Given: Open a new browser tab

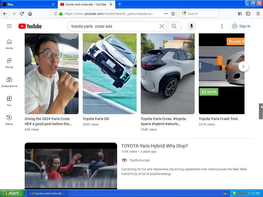Looking at the screenshot, I should click(x=120, y=4).
